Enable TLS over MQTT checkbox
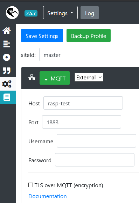The width and height of the screenshot is (139, 203). pos(30,185)
